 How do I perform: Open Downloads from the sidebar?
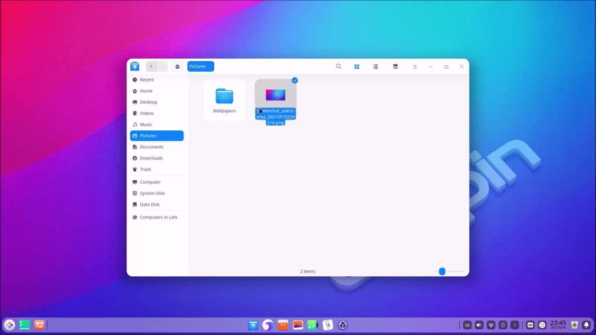151,158
